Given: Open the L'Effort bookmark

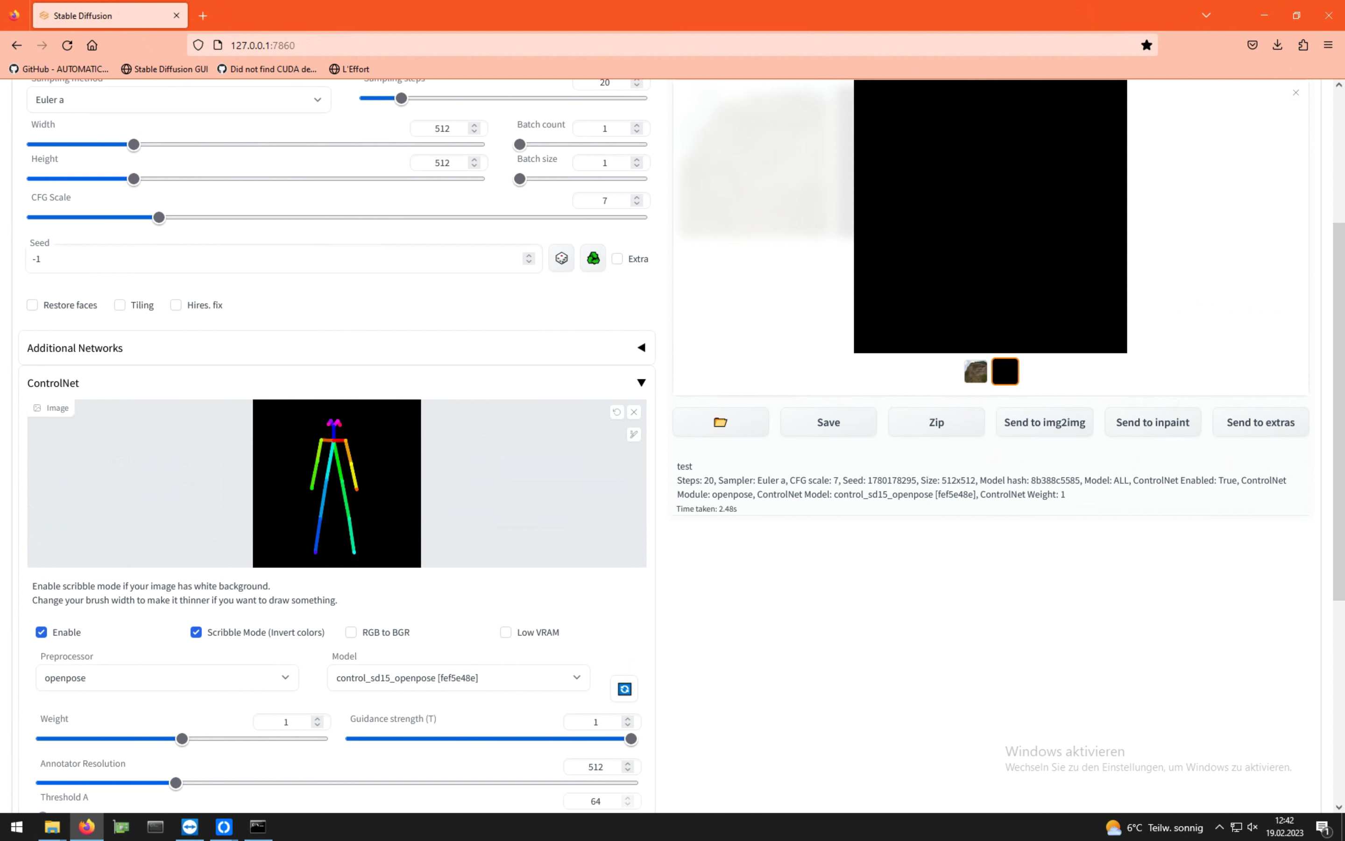Looking at the screenshot, I should pos(349,69).
